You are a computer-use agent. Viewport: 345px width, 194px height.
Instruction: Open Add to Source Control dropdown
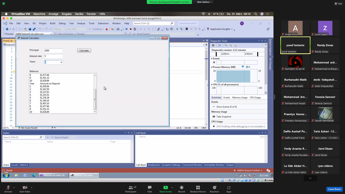pyautogui.click(x=248, y=170)
